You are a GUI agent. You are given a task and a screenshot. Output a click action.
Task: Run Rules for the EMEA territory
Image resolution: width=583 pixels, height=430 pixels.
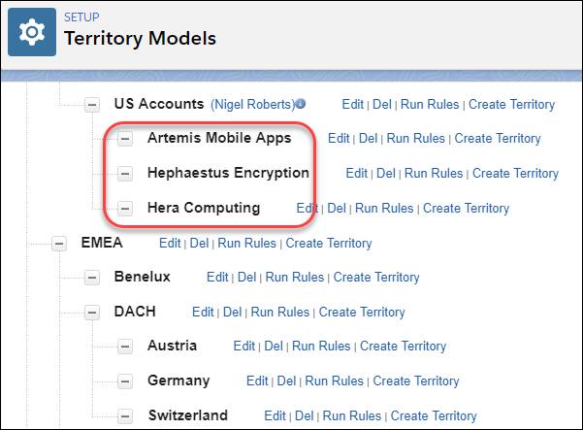click(247, 244)
